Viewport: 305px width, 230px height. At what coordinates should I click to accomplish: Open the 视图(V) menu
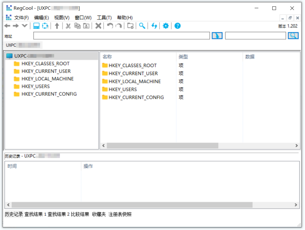62,18
